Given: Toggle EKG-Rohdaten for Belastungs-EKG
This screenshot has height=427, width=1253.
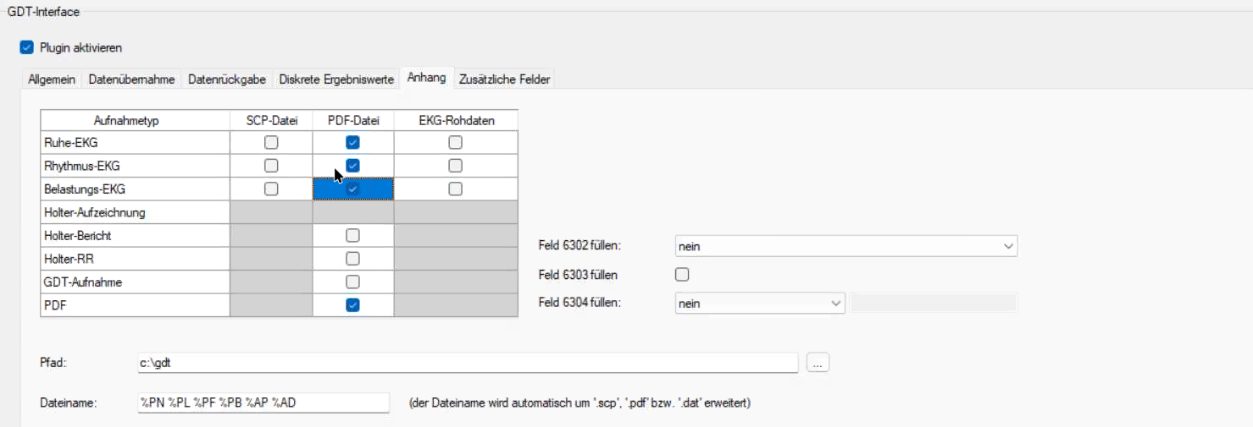Looking at the screenshot, I should point(456,189).
